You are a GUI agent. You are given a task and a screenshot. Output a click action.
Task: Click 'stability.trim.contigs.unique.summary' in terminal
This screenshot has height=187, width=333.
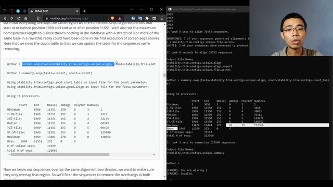coord(196,153)
